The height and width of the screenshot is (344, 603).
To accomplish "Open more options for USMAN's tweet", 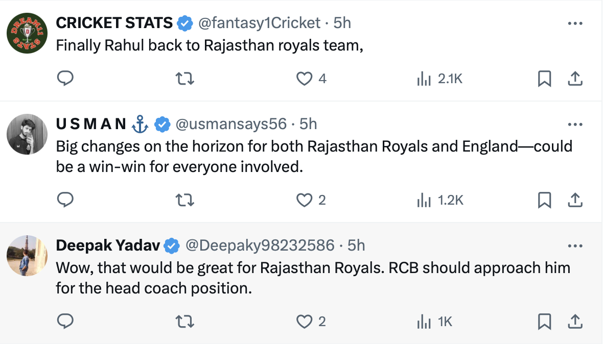I will pos(575,125).
